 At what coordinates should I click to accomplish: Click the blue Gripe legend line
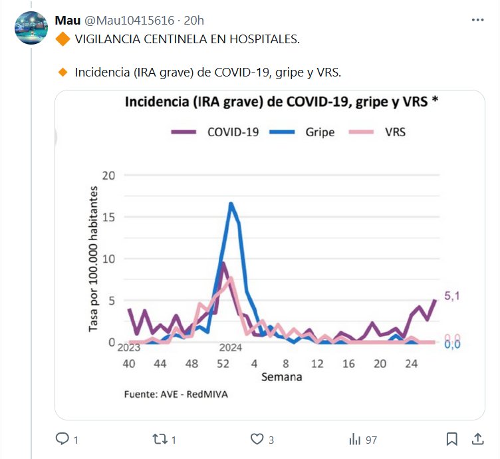(282, 132)
